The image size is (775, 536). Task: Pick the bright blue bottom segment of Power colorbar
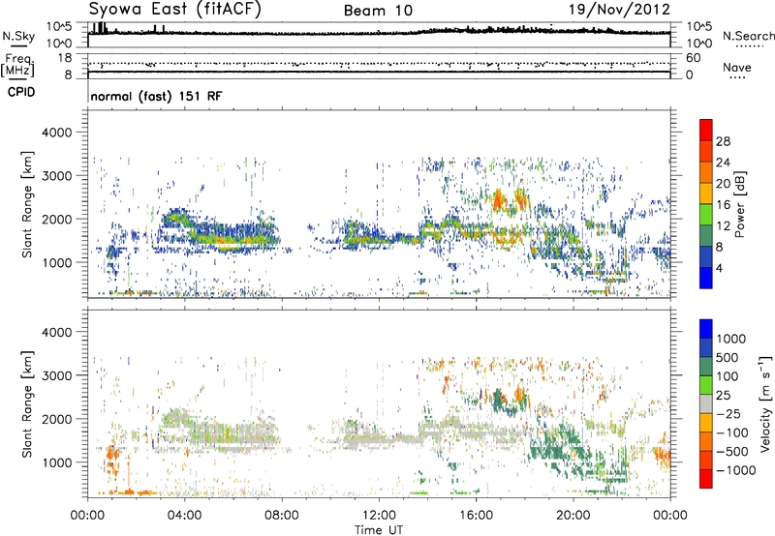[706, 279]
